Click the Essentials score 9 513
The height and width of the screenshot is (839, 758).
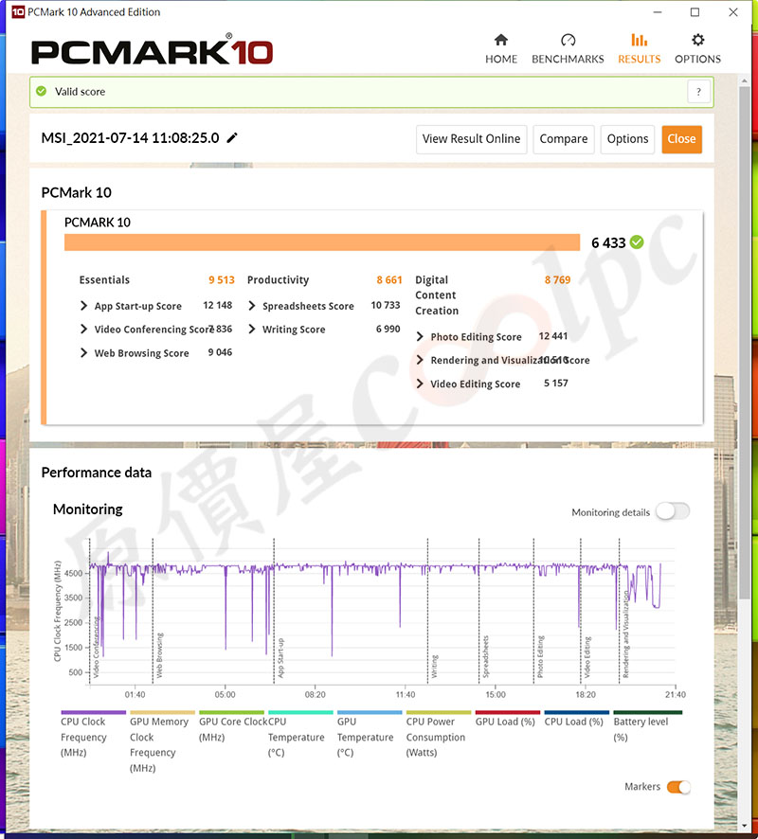coord(222,280)
